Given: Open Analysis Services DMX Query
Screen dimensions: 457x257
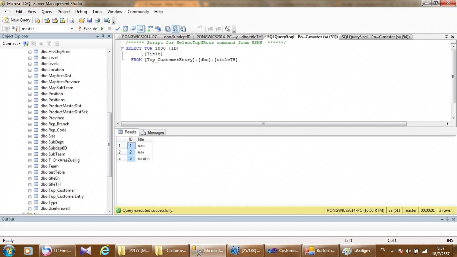Looking at the screenshot, I should tap(55, 20).
